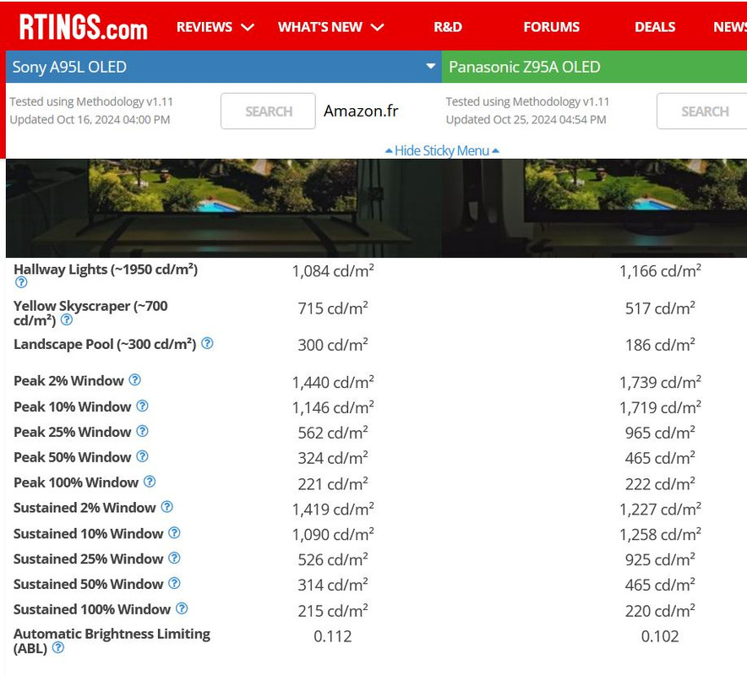Select Panasonic Peak 100% value 222 cd/m²
Viewport: 747px width, 676px height.
coord(660,484)
